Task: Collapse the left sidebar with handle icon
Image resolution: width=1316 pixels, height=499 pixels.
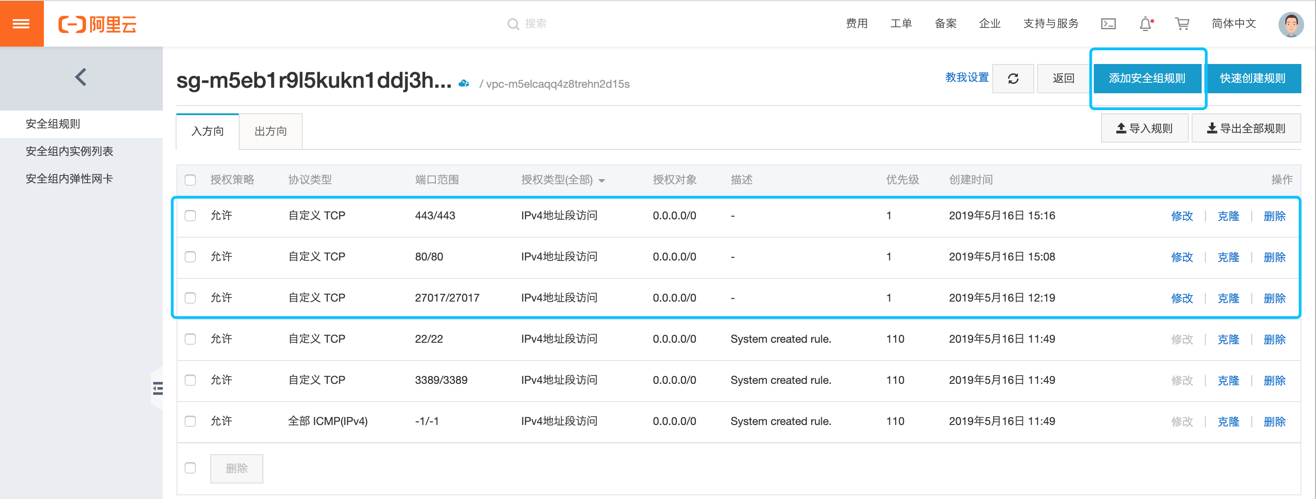Action: [158, 389]
